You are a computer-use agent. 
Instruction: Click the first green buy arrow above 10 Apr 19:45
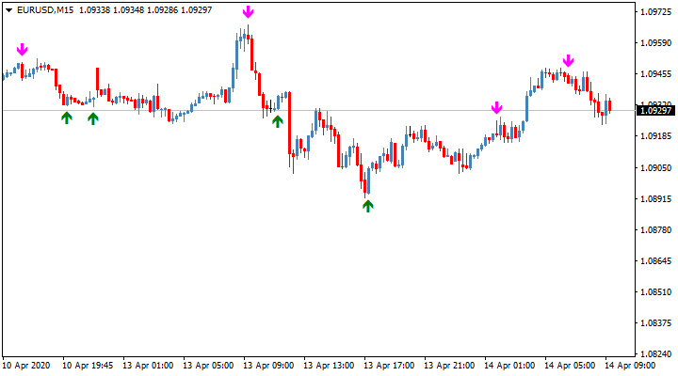[x=67, y=117]
